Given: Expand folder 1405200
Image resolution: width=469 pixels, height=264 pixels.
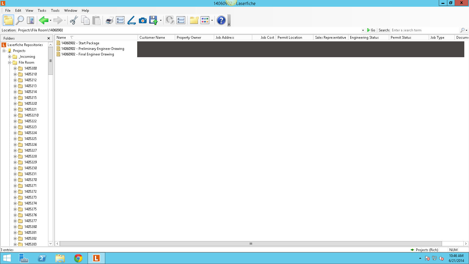Looking at the screenshot, I should click(15, 68).
